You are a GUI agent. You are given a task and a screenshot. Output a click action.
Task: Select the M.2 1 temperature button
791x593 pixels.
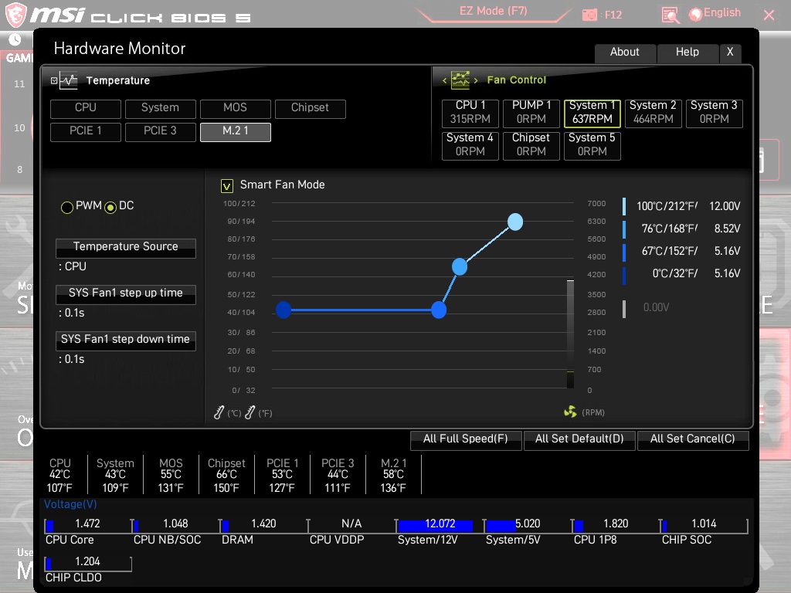236,131
